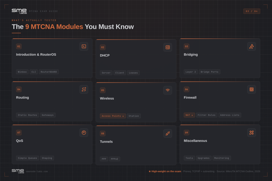Select the Shaping tag

point(47,158)
